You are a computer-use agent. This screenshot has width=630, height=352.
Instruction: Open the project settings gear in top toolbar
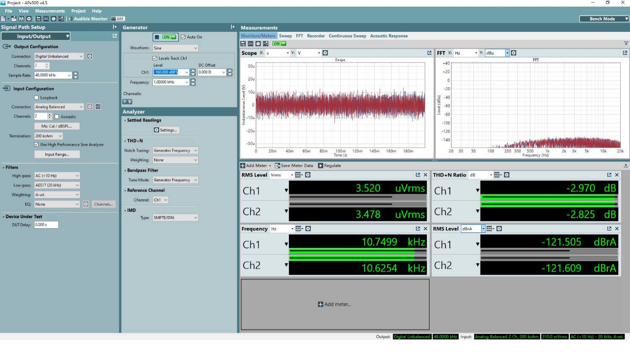(29, 19)
